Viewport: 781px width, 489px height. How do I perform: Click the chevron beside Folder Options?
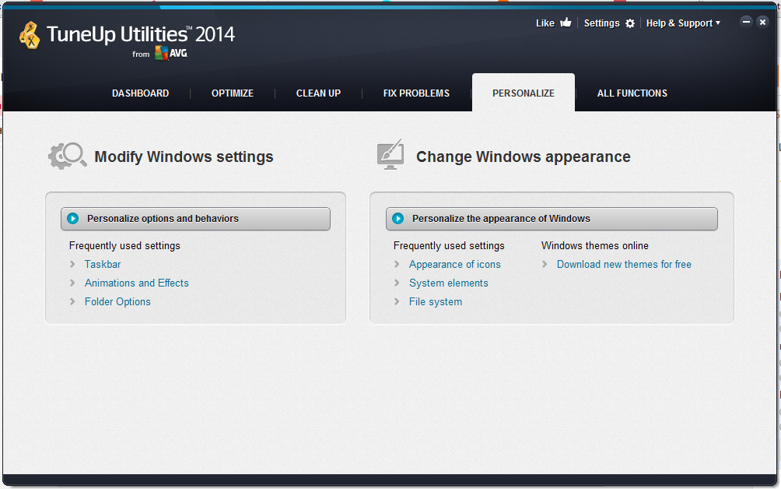tap(72, 301)
